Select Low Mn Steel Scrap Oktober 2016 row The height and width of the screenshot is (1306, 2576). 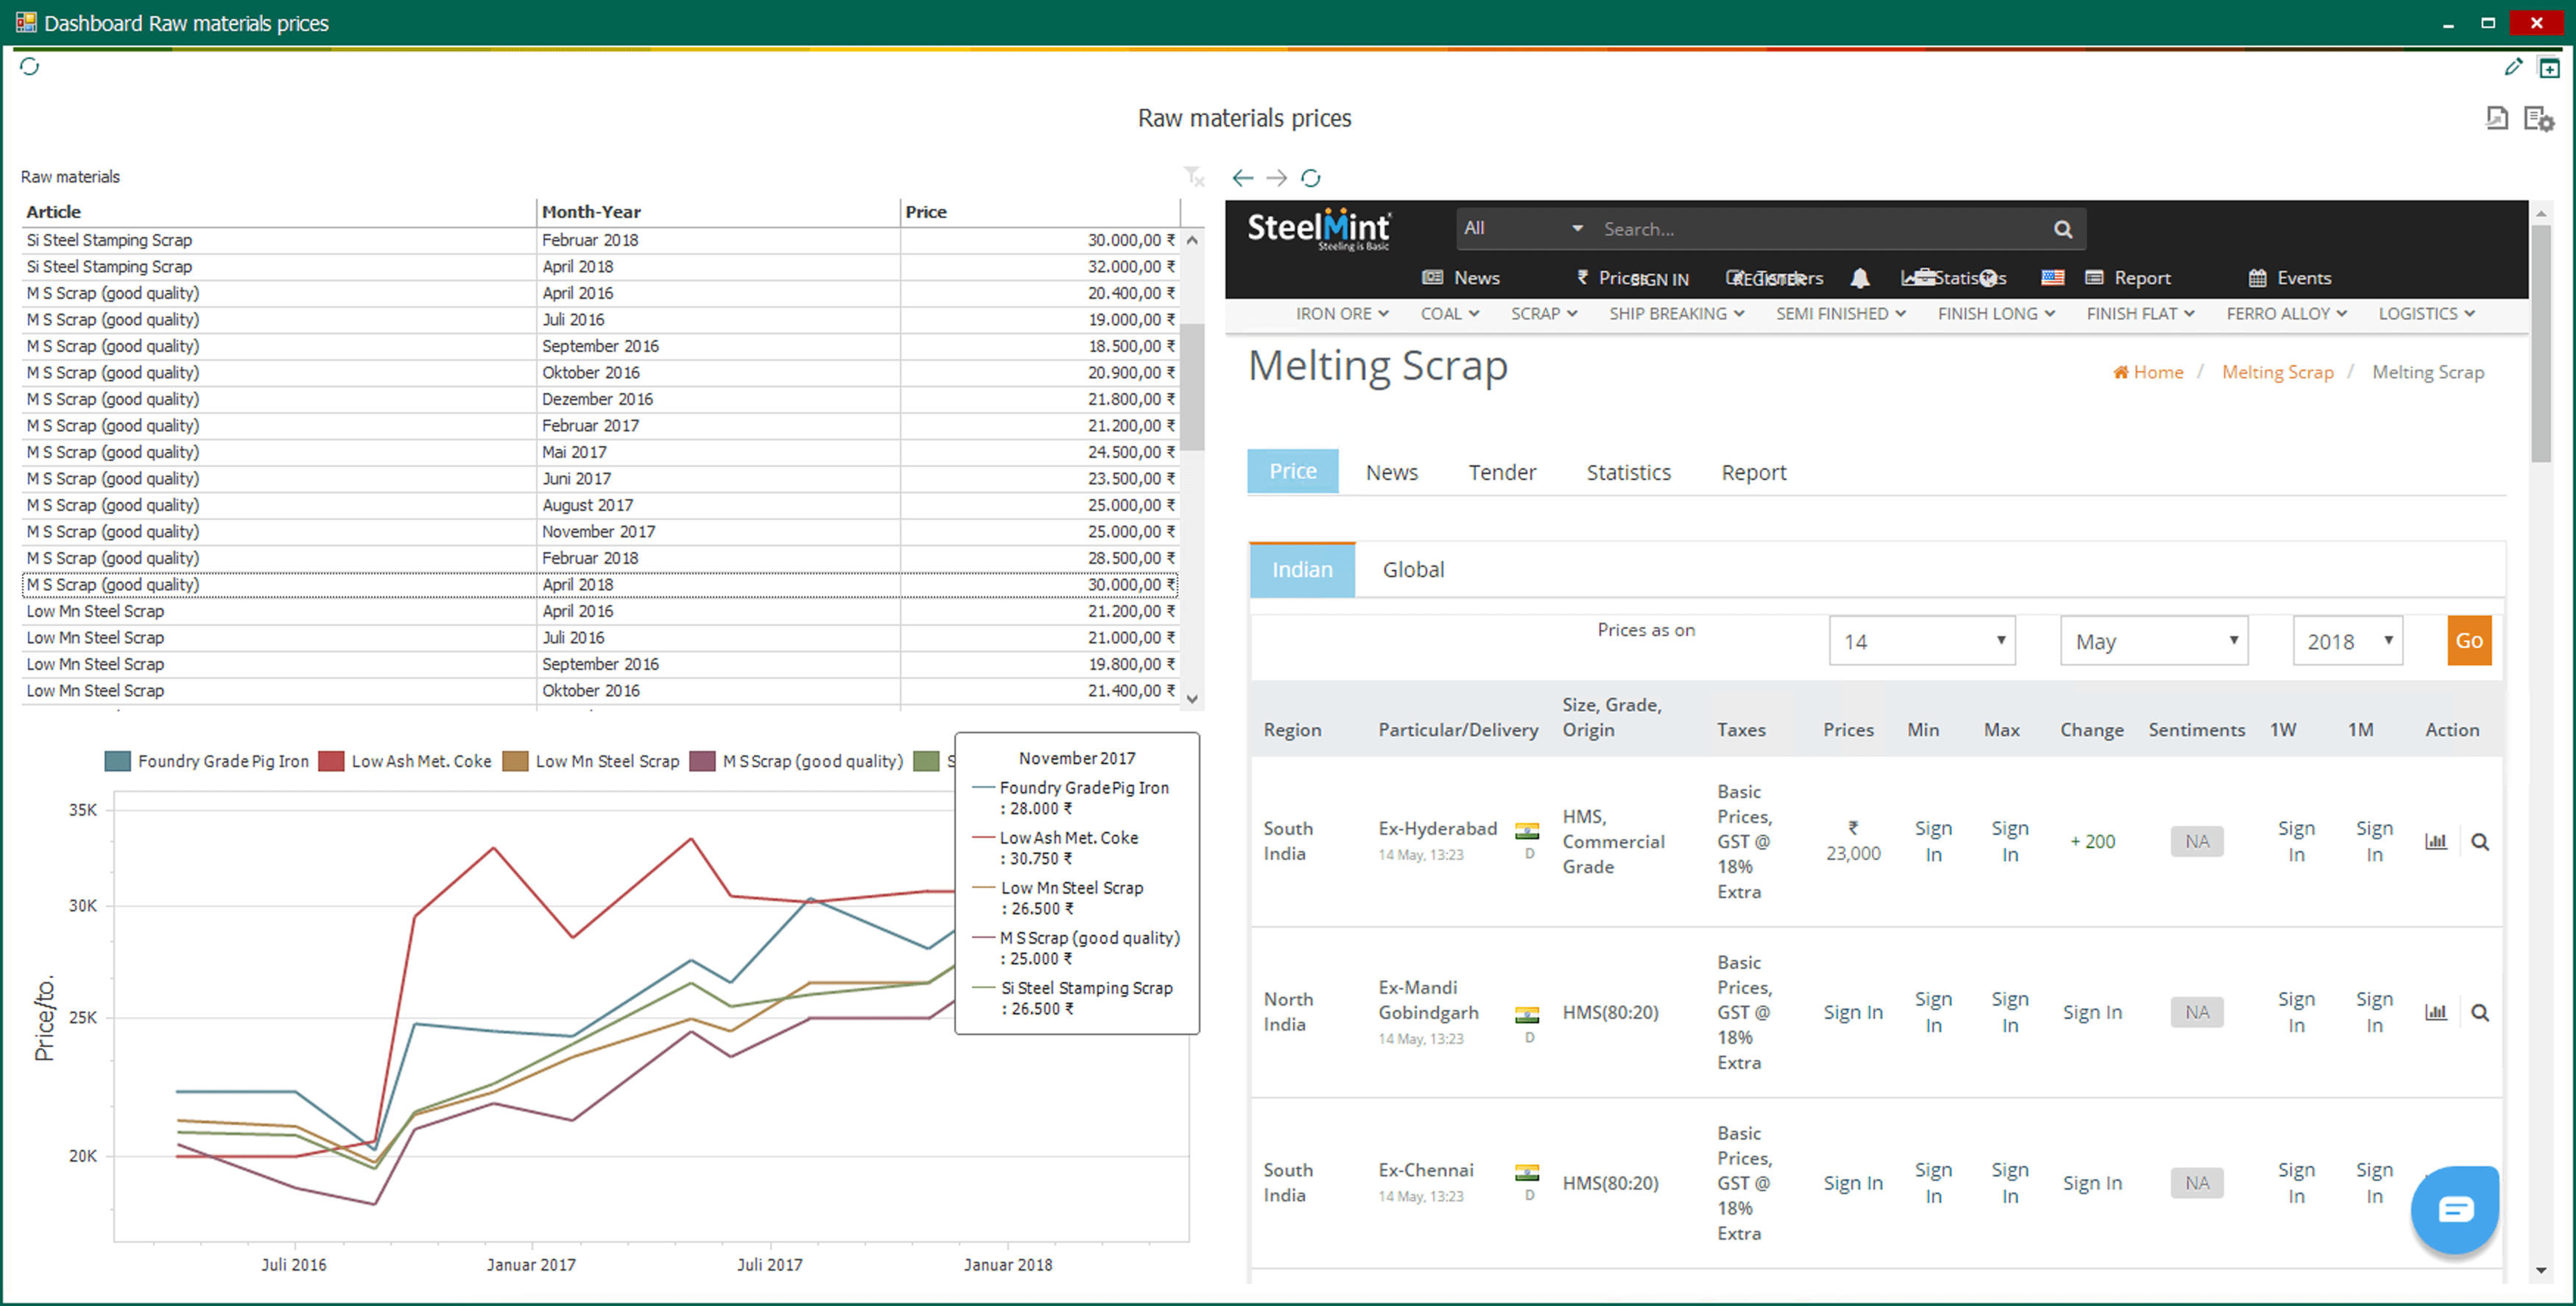[600, 691]
